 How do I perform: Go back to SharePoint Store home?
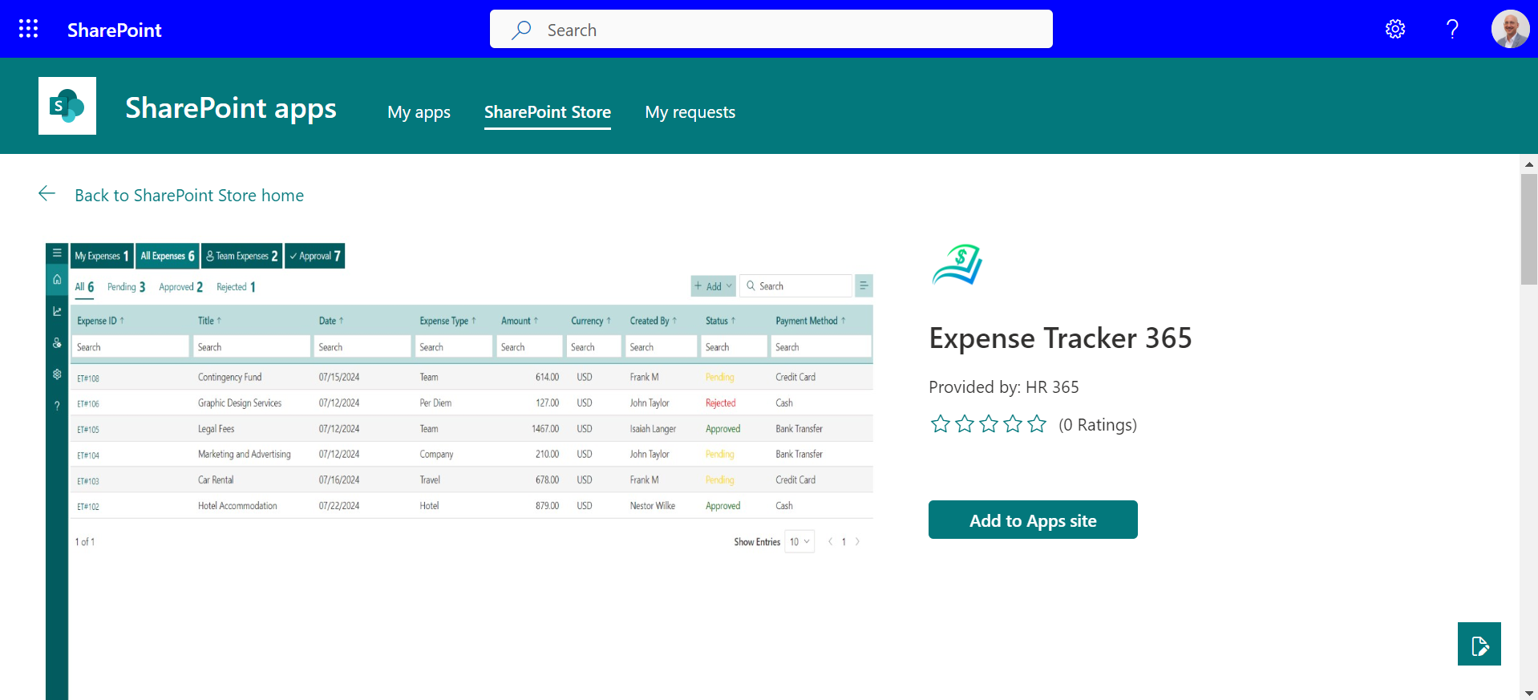(189, 196)
